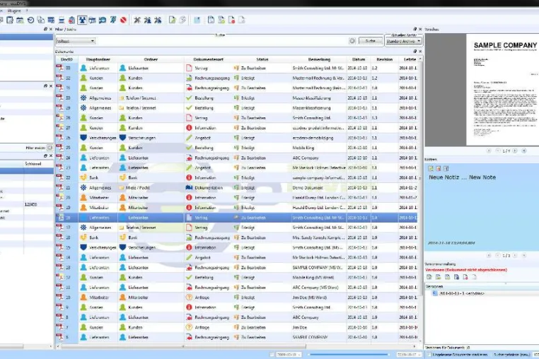
Task: Click the highlighted people toolbar icon
Action: coord(82,20)
